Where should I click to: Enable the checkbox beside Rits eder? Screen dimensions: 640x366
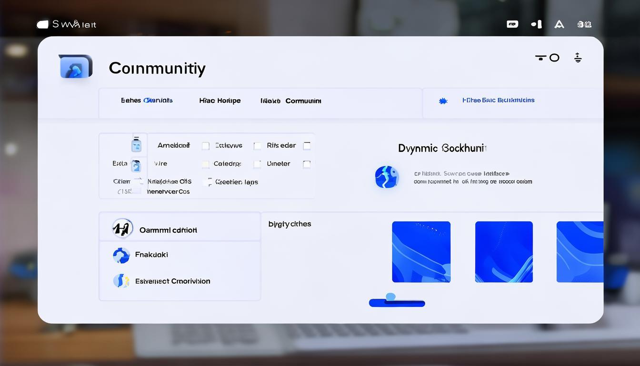tap(307, 146)
